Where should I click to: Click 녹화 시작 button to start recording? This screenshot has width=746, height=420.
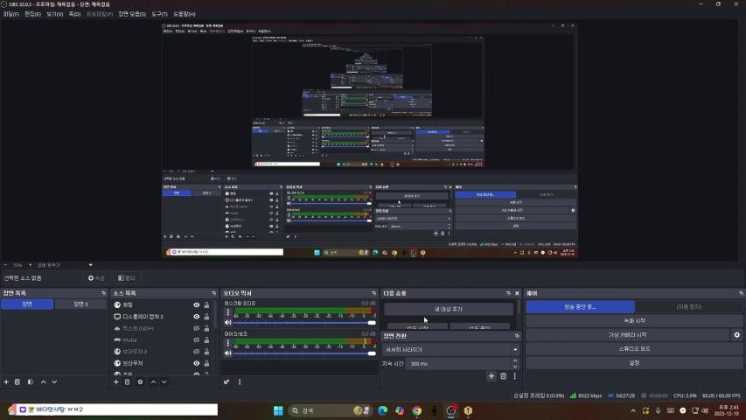[x=634, y=321]
